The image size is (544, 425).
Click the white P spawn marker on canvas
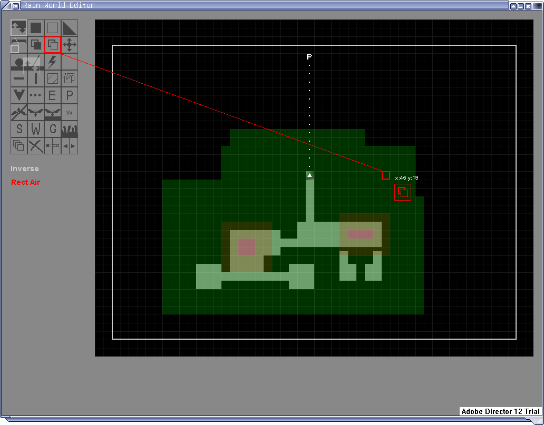point(309,56)
